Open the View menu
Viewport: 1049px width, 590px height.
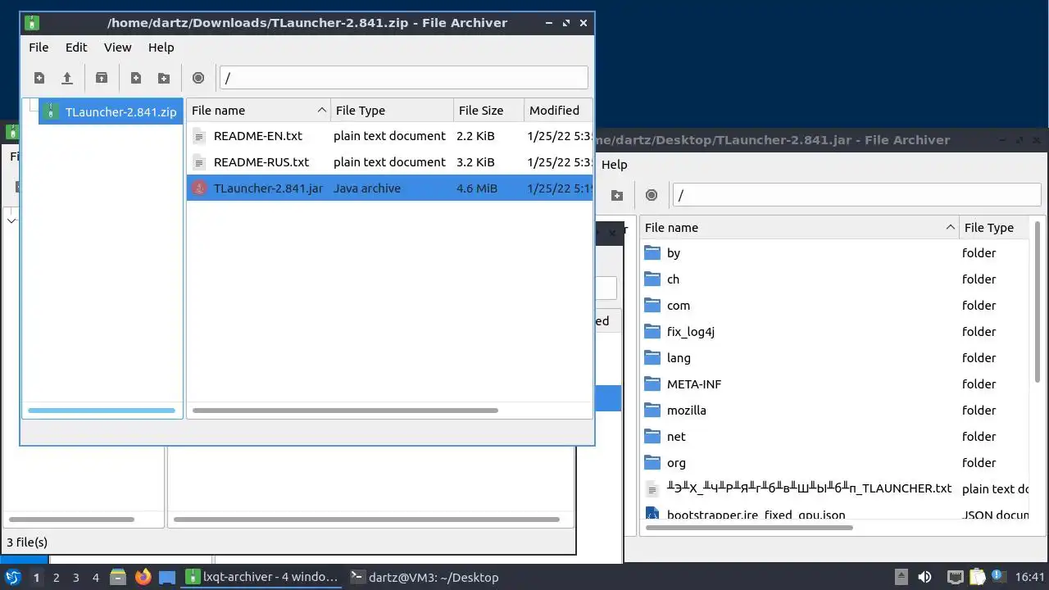pyautogui.click(x=117, y=48)
